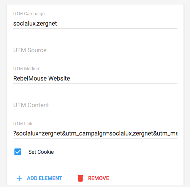Click the white checkmark inside the blue box

point(18,152)
